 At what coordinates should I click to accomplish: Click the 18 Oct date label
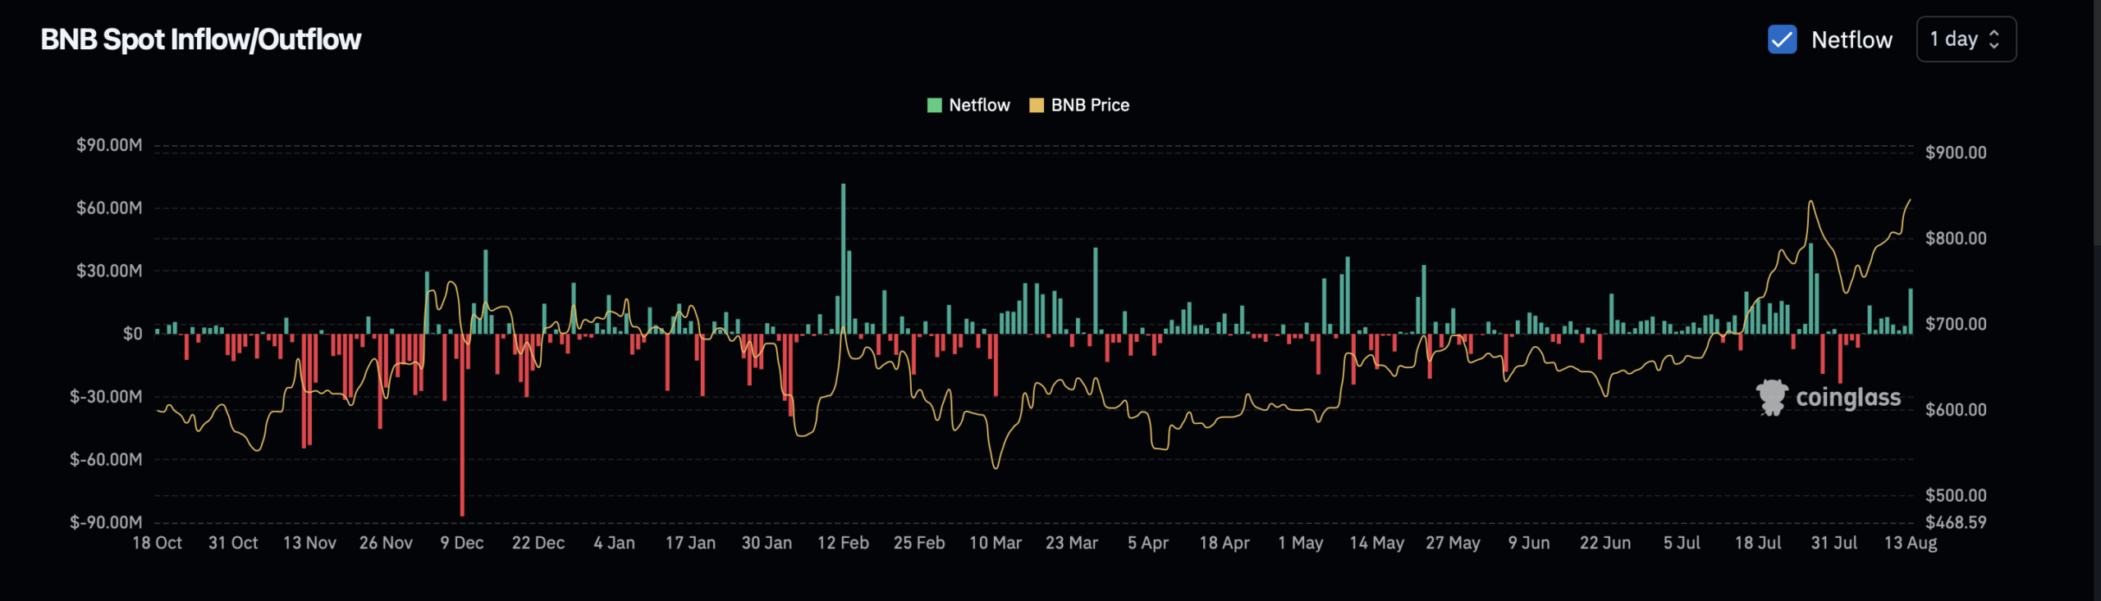pos(157,543)
